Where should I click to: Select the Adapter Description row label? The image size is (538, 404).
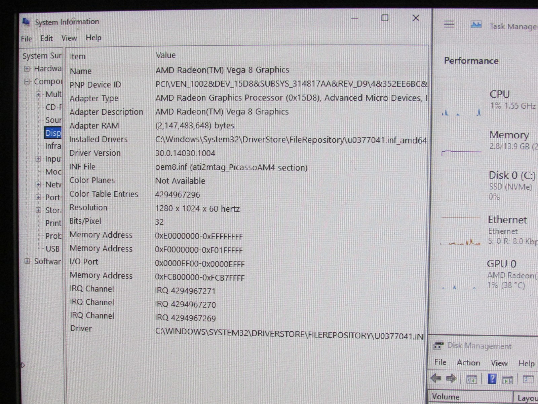pyautogui.click(x=106, y=112)
